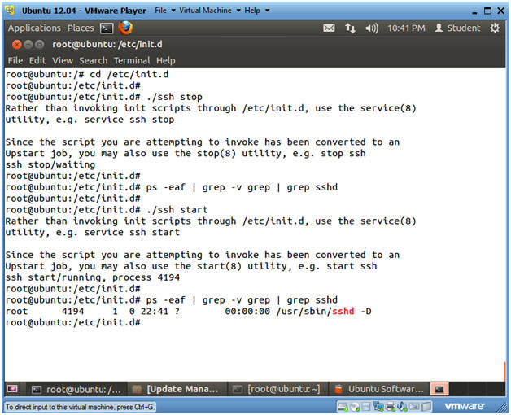Open VMware Player Help dropdown
The width and height of the screenshot is (511, 415).
point(257,11)
